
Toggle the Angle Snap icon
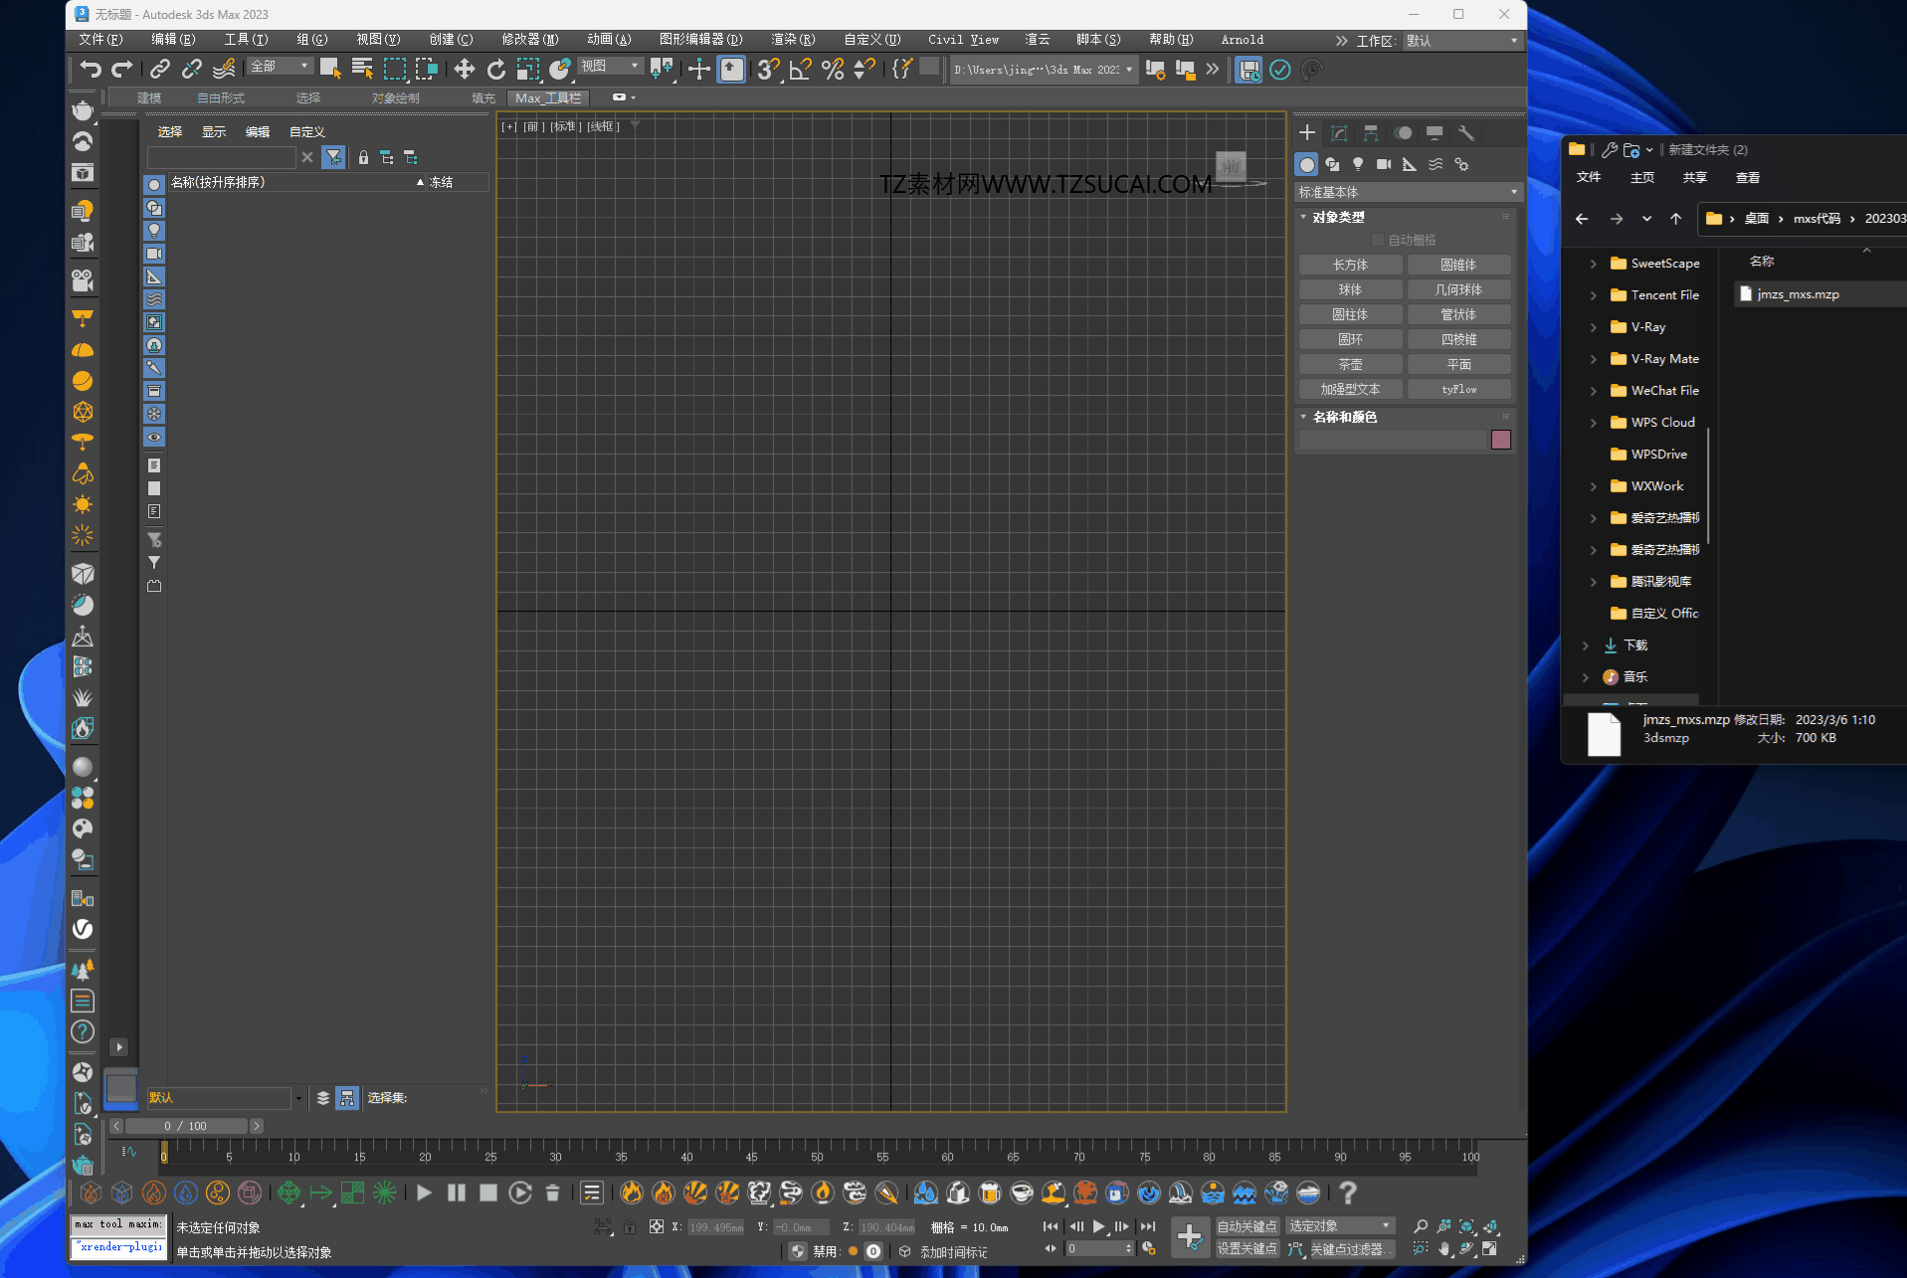coord(800,69)
